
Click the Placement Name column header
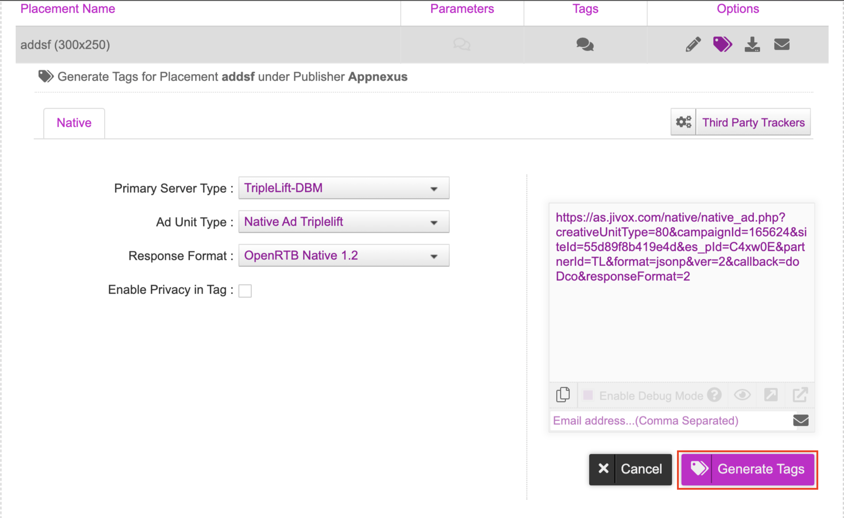pyautogui.click(x=68, y=9)
